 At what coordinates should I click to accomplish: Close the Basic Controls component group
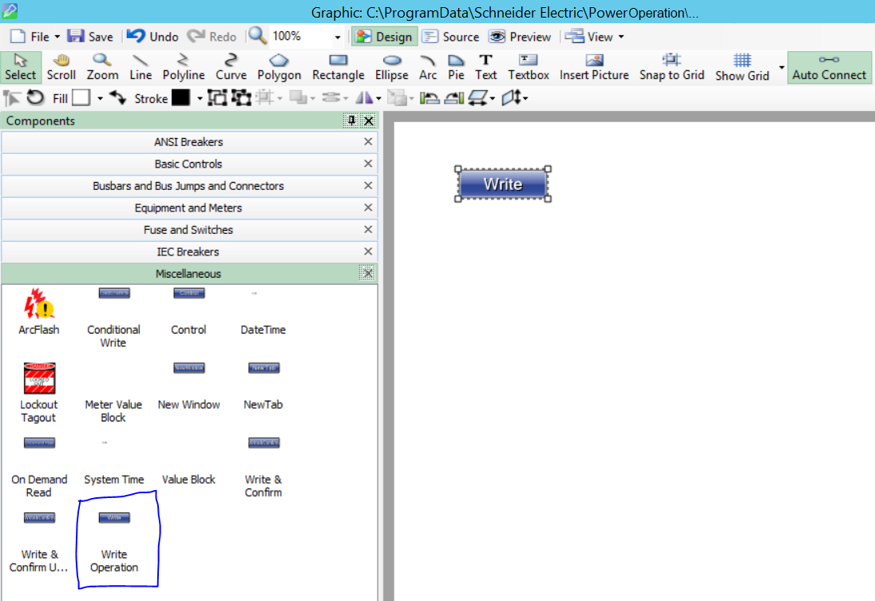(x=368, y=164)
